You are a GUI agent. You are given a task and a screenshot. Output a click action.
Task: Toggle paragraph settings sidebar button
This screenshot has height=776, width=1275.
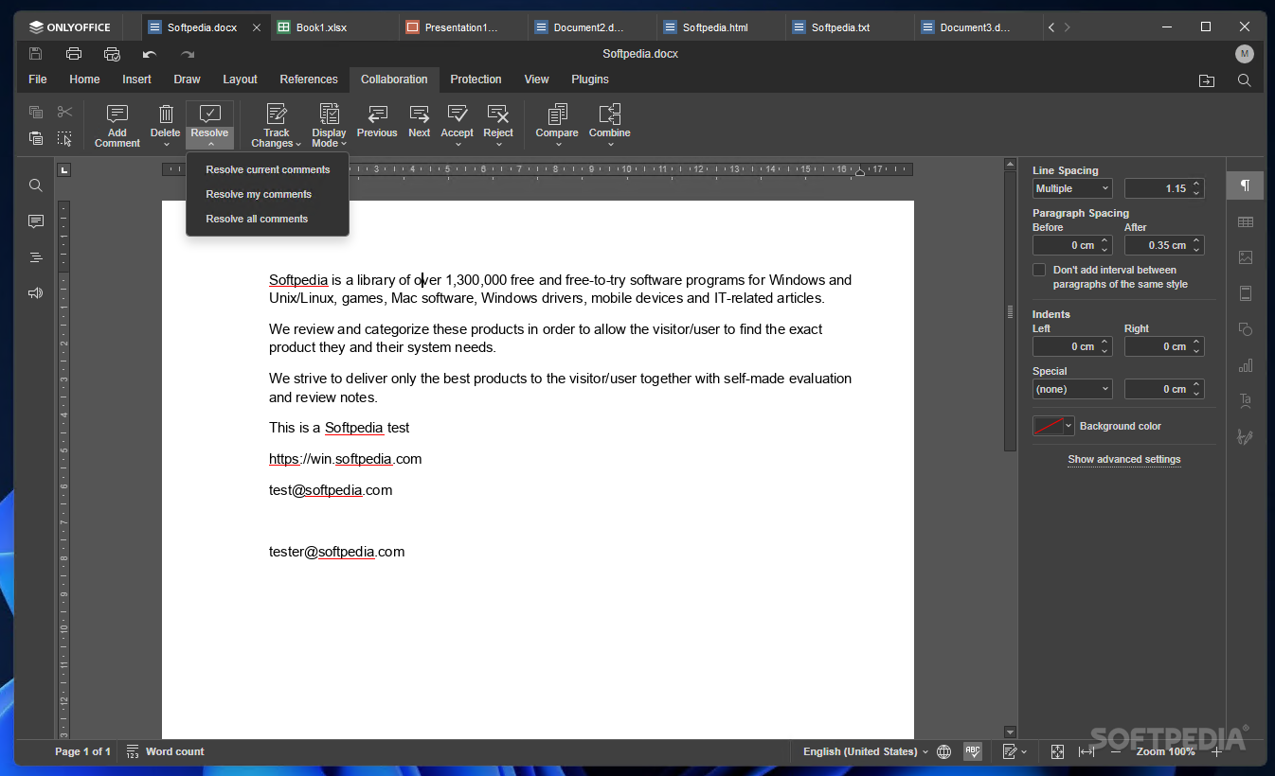coord(1246,185)
